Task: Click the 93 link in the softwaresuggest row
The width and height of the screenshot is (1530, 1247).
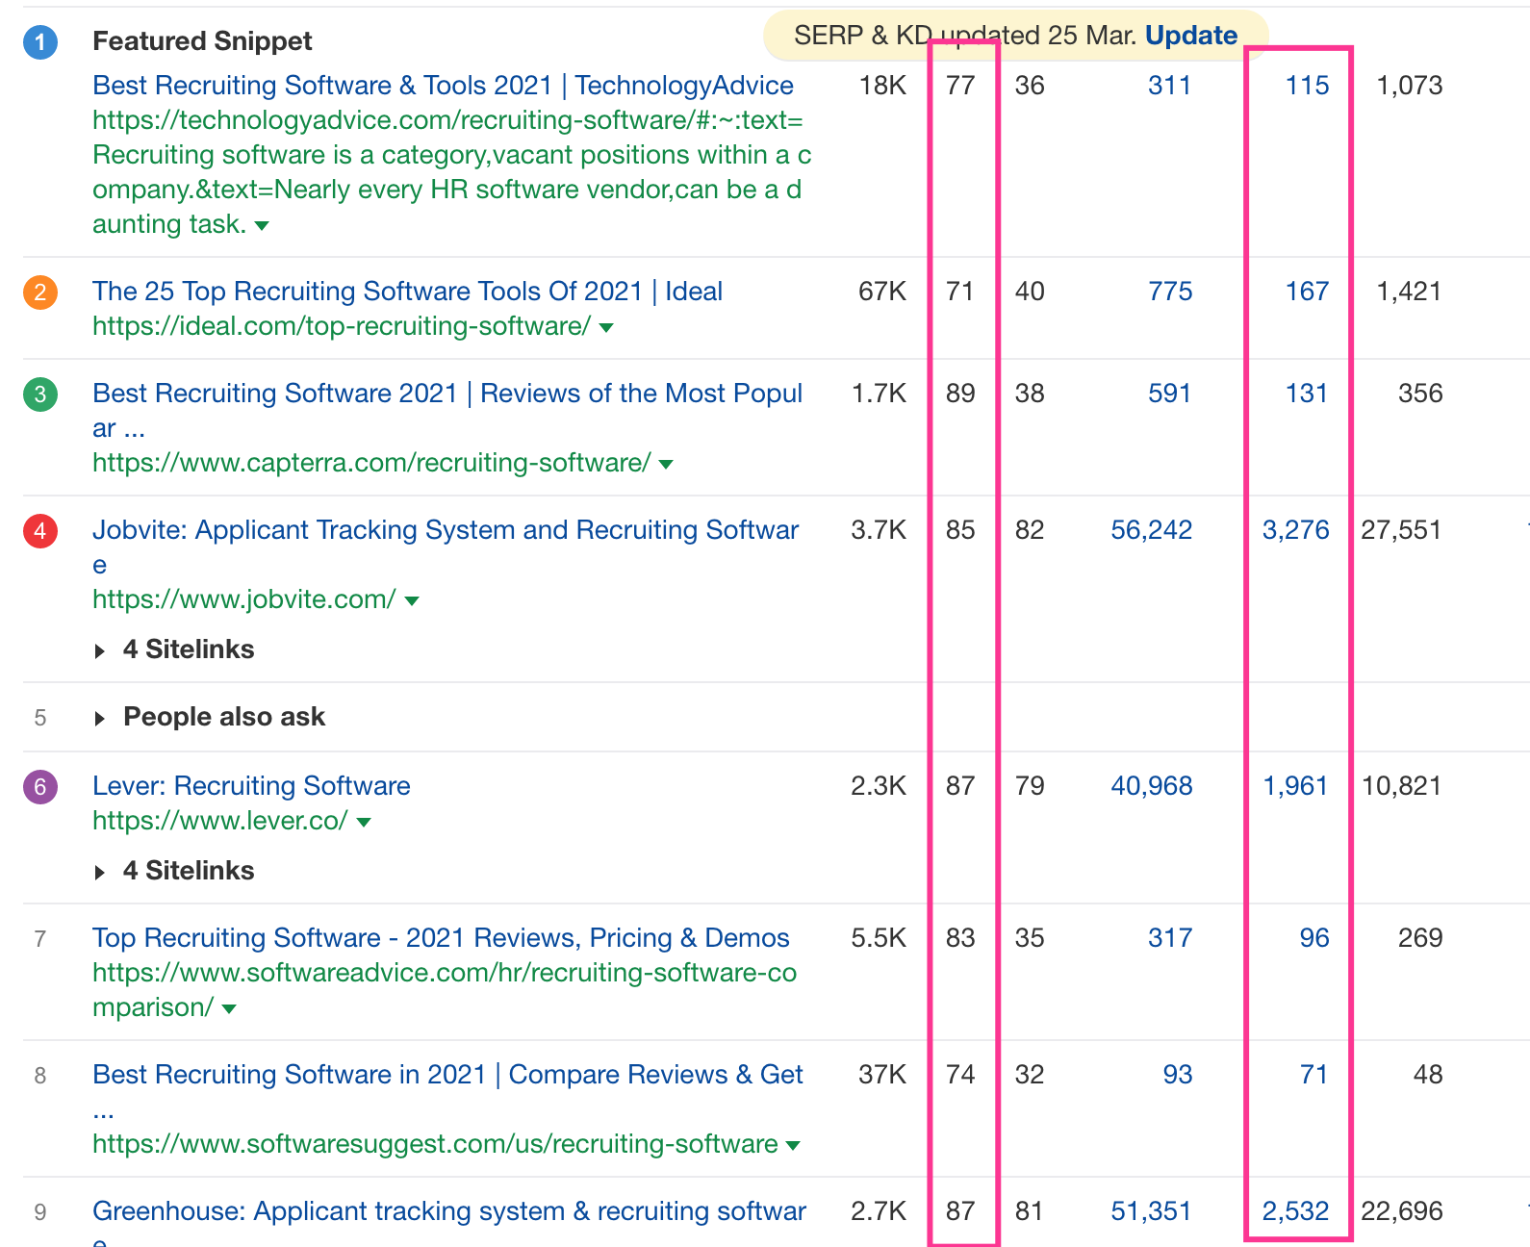Action: [x=1178, y=1075]
